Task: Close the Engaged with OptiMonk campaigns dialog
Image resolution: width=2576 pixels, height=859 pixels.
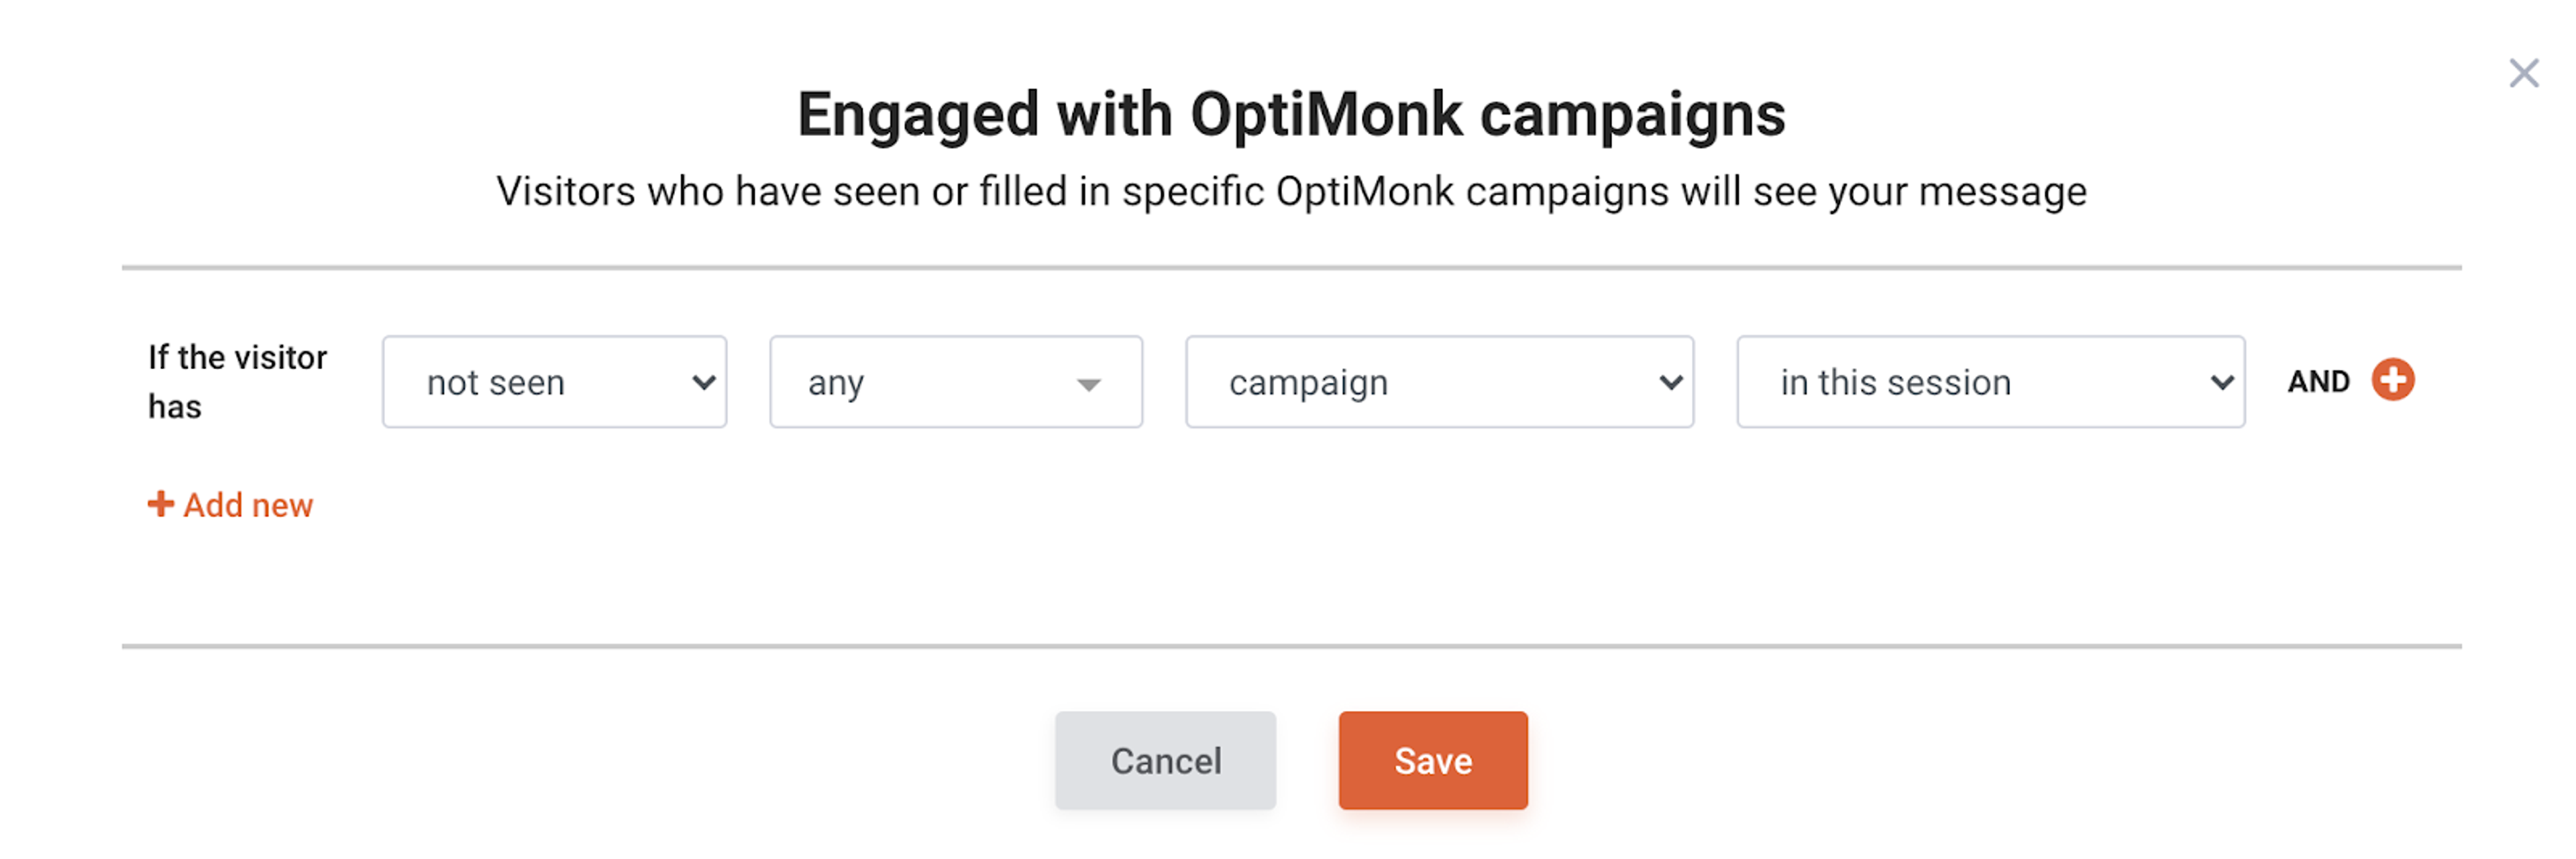Action: (2524, 72)
